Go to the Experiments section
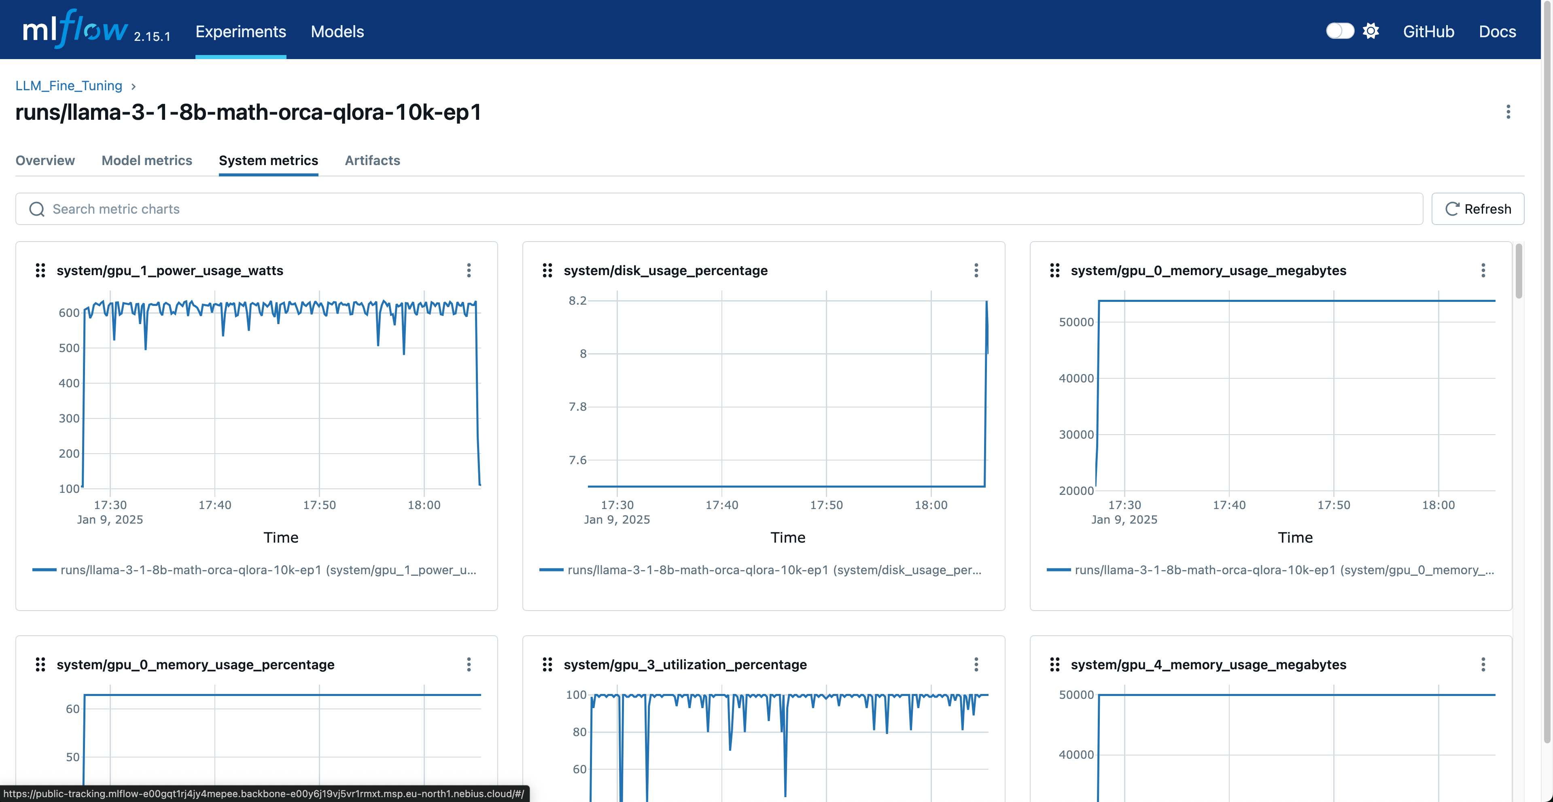This screenshot has height=802, width=1553. [240, 31]
